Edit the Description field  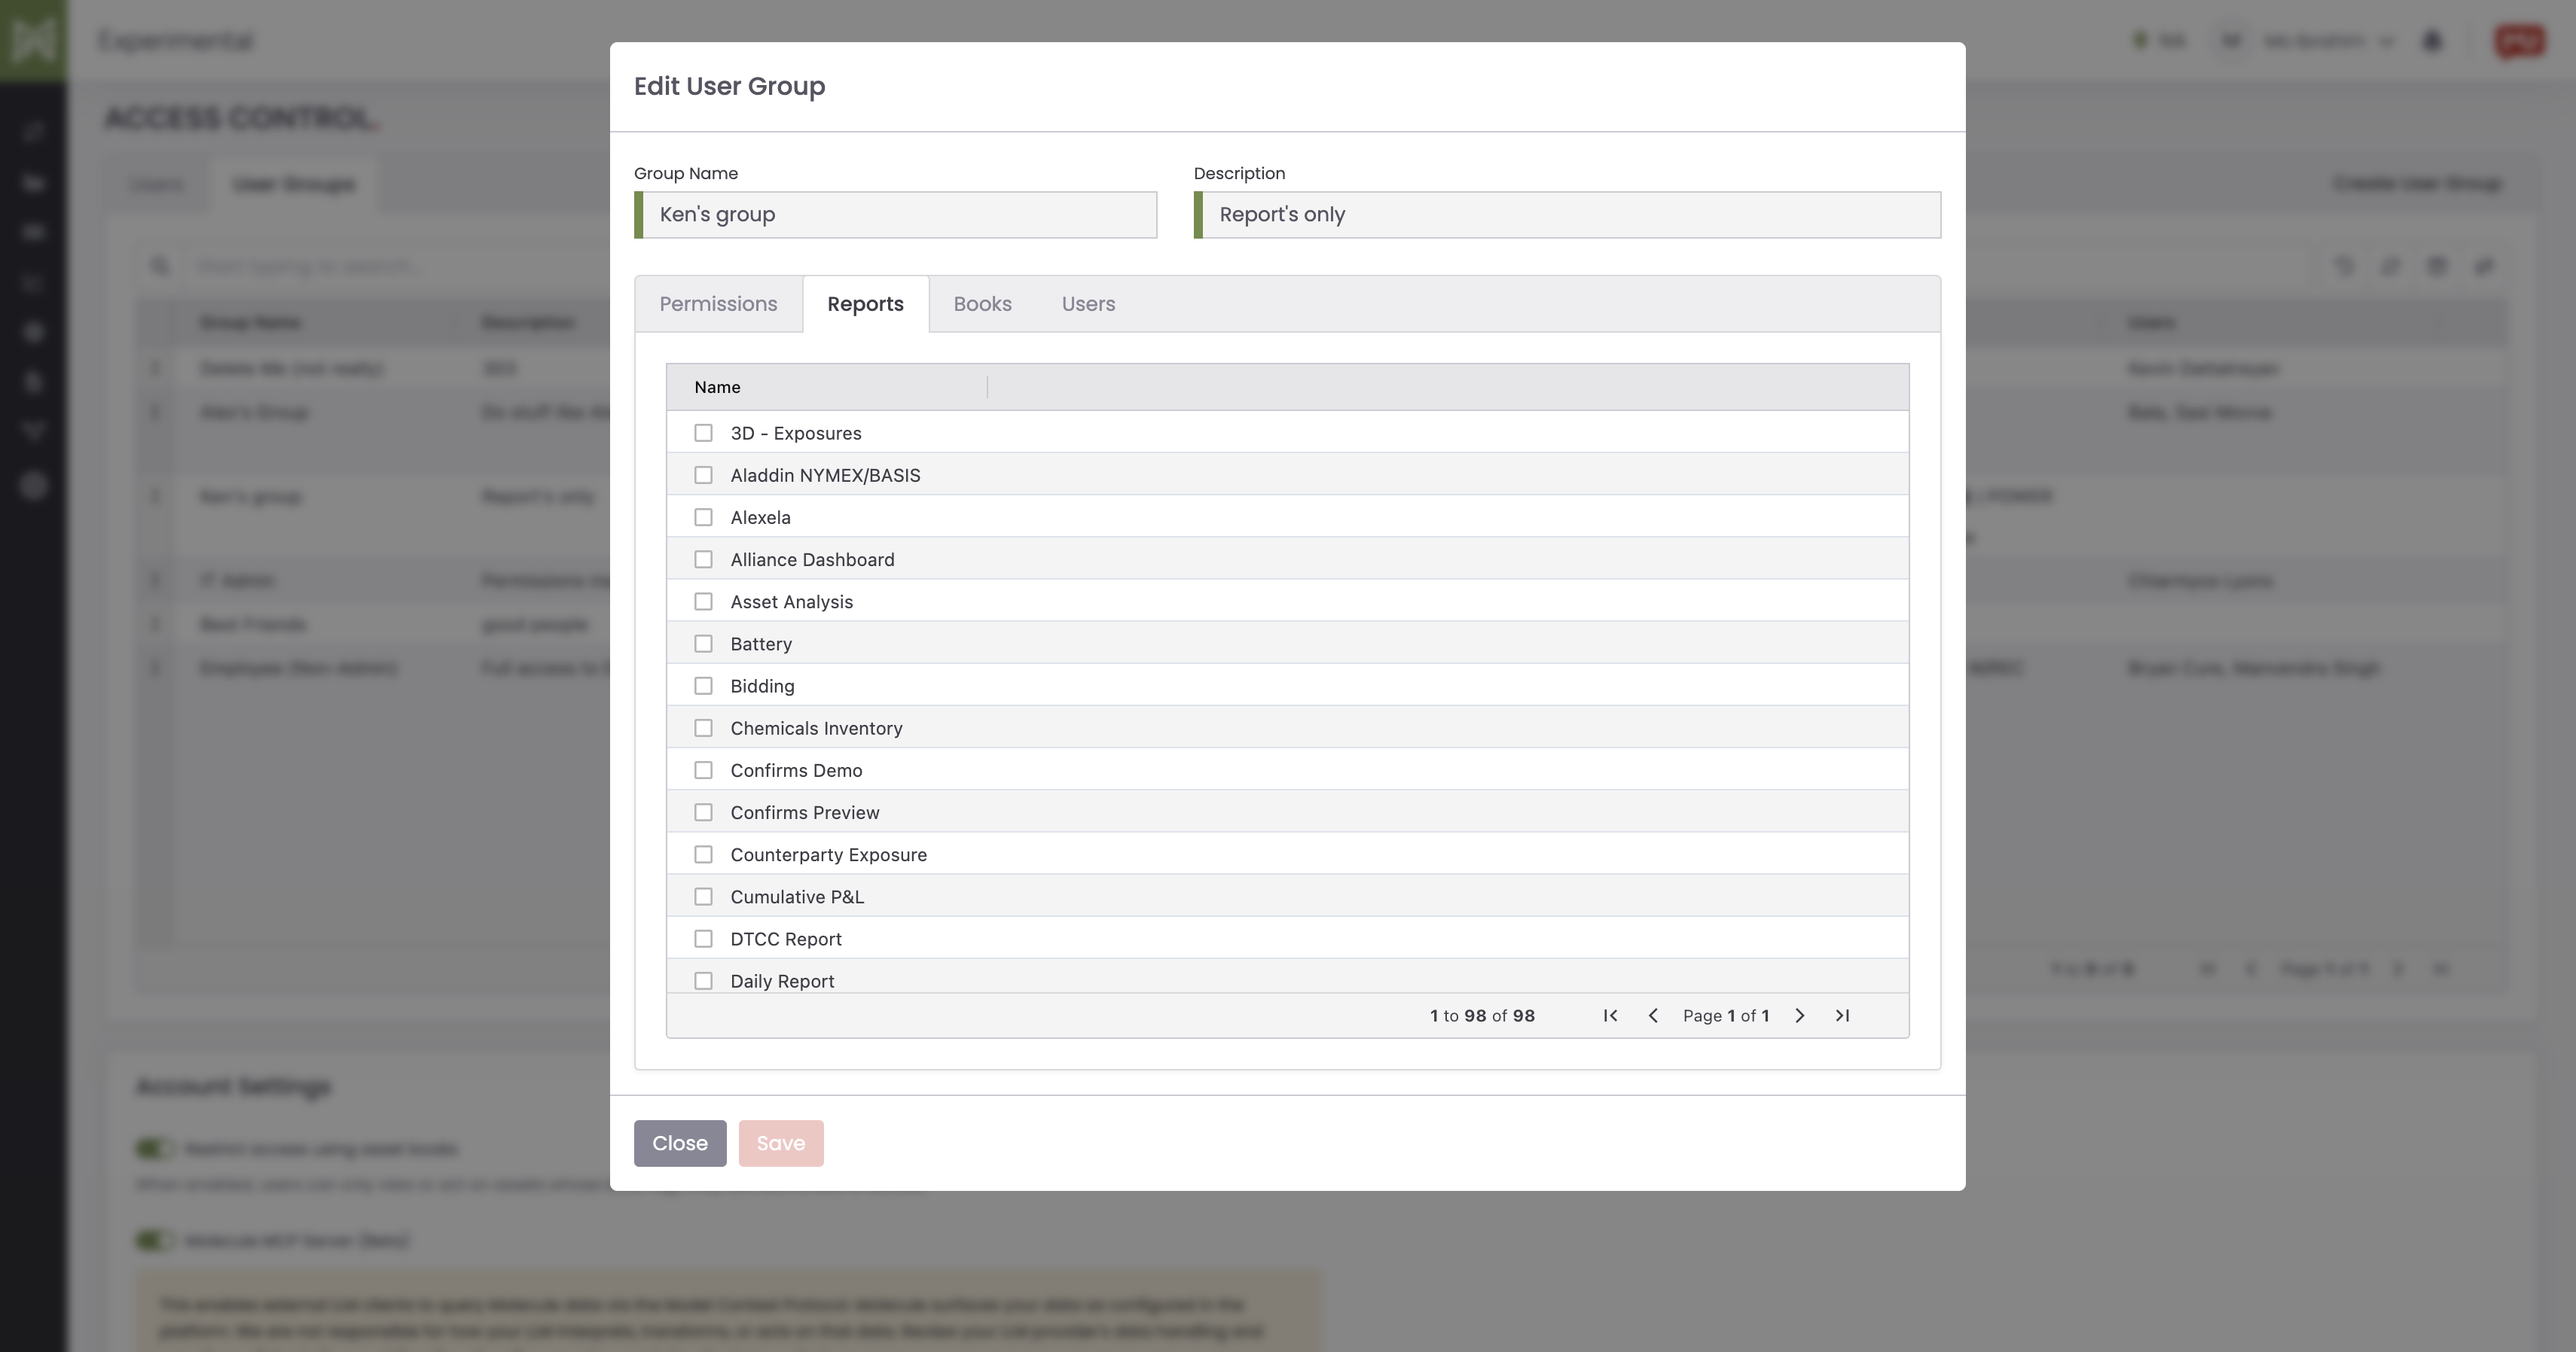tap(1567, 215)
